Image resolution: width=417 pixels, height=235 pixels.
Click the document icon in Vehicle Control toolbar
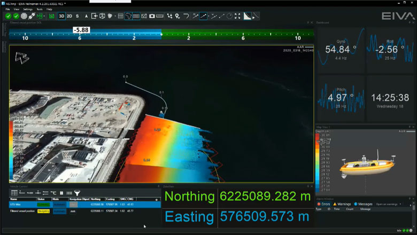pyautogui.click(x=61, y=193)
